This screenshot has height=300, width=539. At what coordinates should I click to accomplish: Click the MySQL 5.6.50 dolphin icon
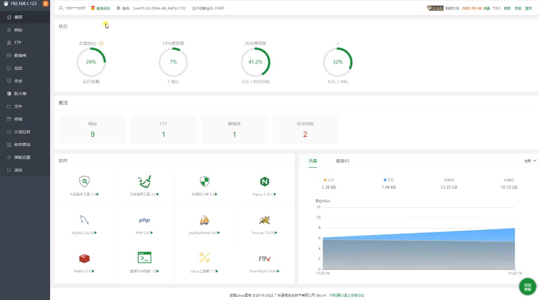(84, 220)
